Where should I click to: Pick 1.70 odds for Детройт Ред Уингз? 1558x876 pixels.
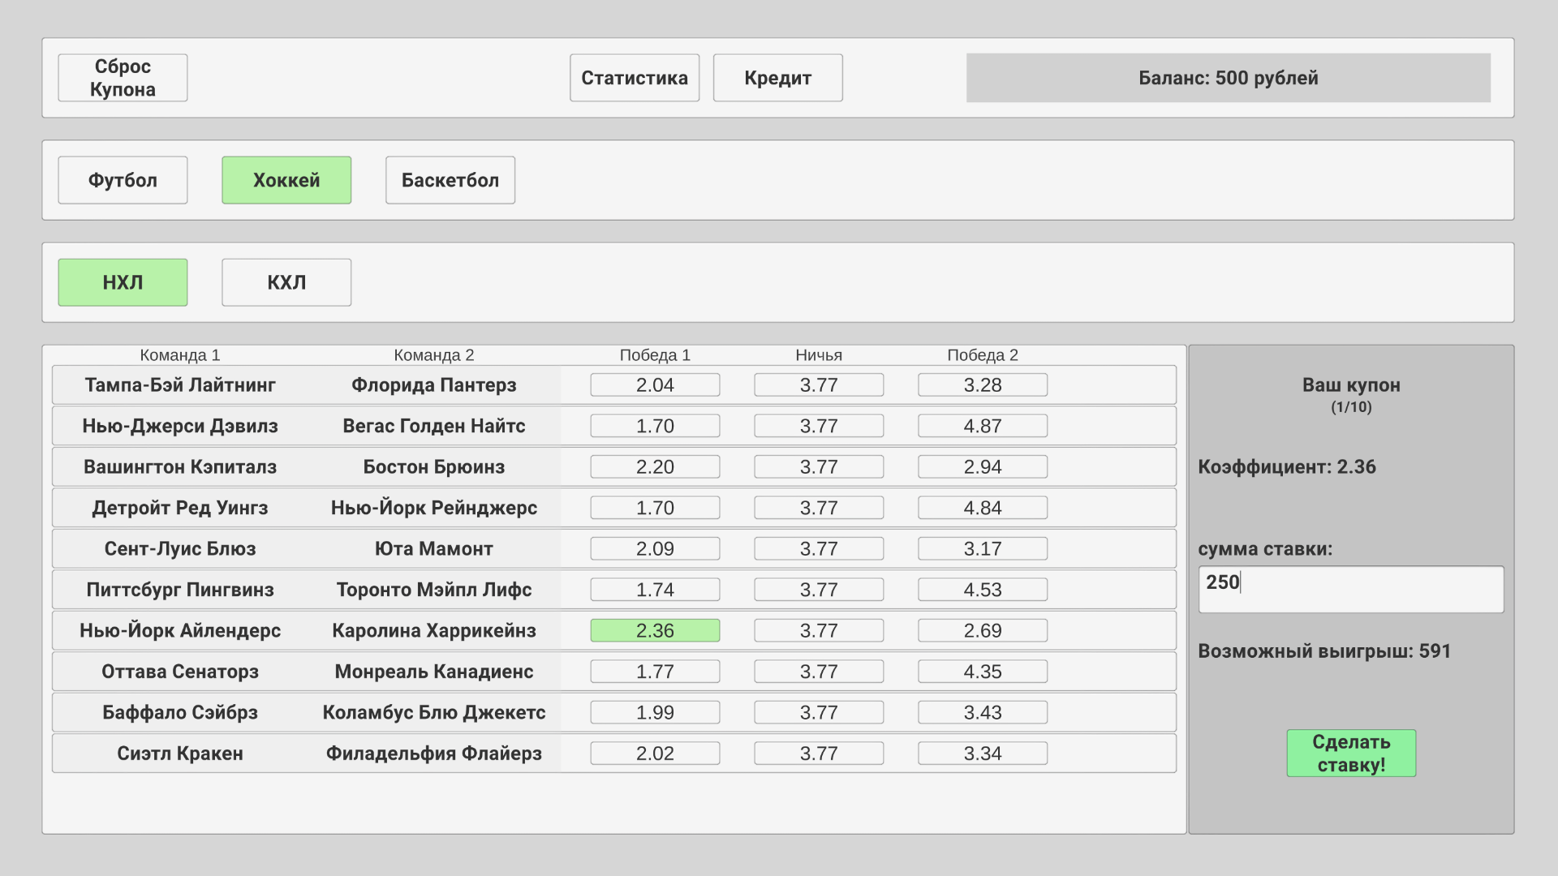tap(655, 508)
